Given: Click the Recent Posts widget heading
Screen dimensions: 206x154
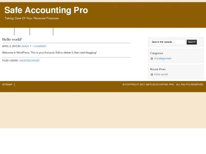Looking at the screenshot, I should click(x=158, y=69).
